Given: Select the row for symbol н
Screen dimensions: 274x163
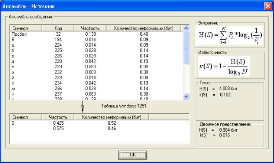Looking at the screenshot, I should [96, 94].
